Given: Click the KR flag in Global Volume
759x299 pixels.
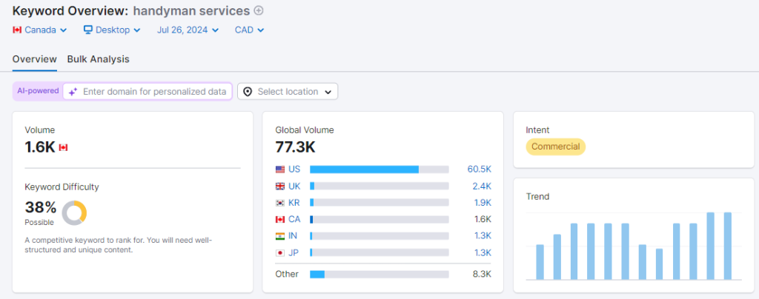Looking at the screenshot, I should pyautogui.click(x=279, y=203).
